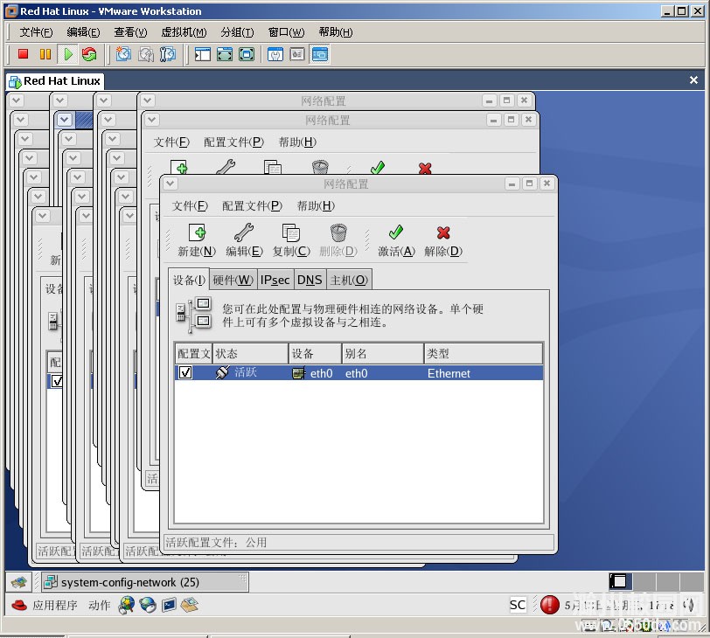The width and height of the screenshot is (710, 638).
Task: Toggle the device checkbox in leftmost background window
Action: point(57,381)
